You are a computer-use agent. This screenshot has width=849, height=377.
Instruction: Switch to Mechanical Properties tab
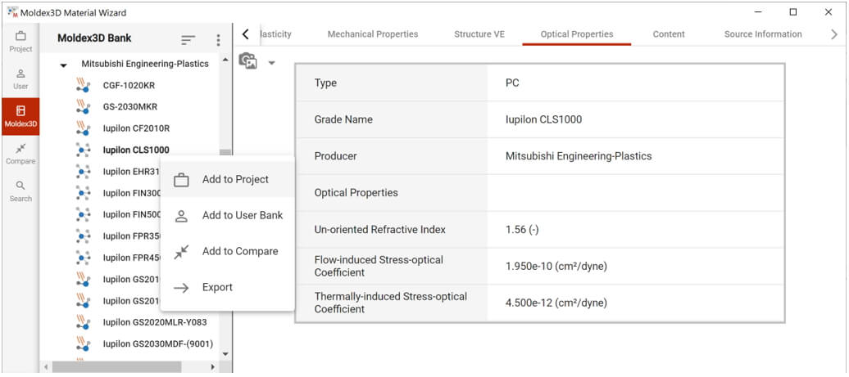coord(373,34)
